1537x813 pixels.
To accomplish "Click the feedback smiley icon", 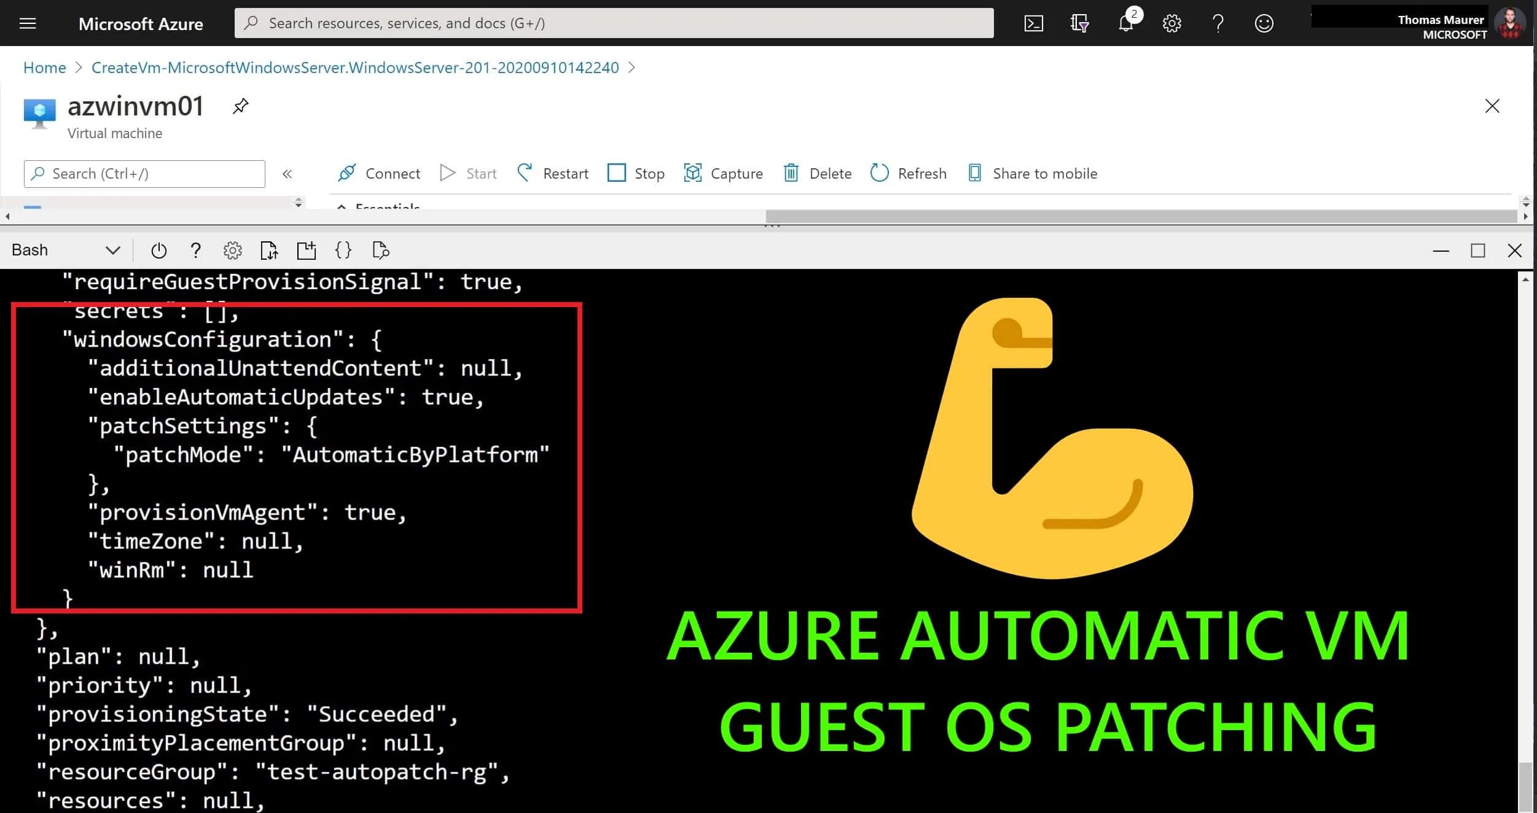I will click(x=1264, y=23).
